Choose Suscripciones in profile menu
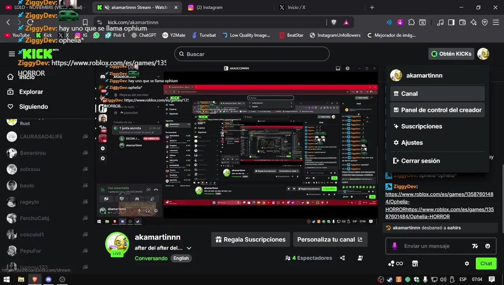Screen dimensions: 504x285 click(x=437, y=126)
